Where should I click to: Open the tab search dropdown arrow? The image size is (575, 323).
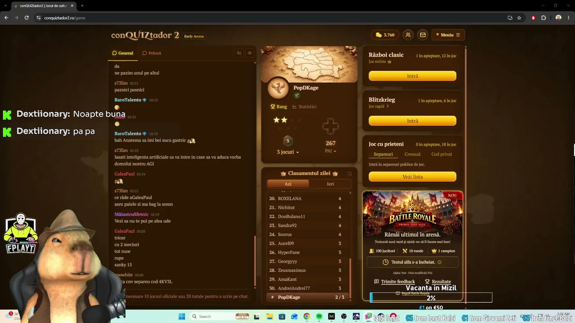pos(5,6)
